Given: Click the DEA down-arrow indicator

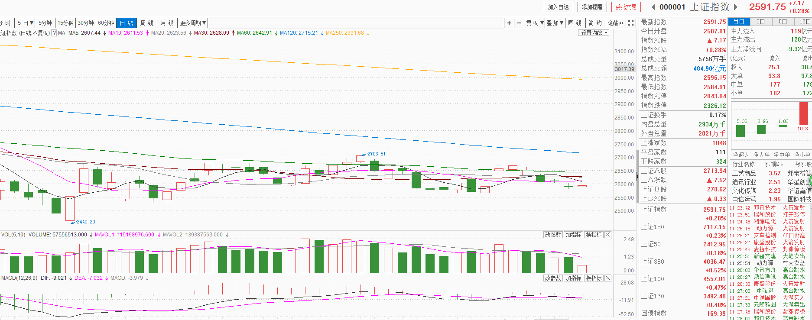Looking at the screenshot, I should [x=107, y=278].
